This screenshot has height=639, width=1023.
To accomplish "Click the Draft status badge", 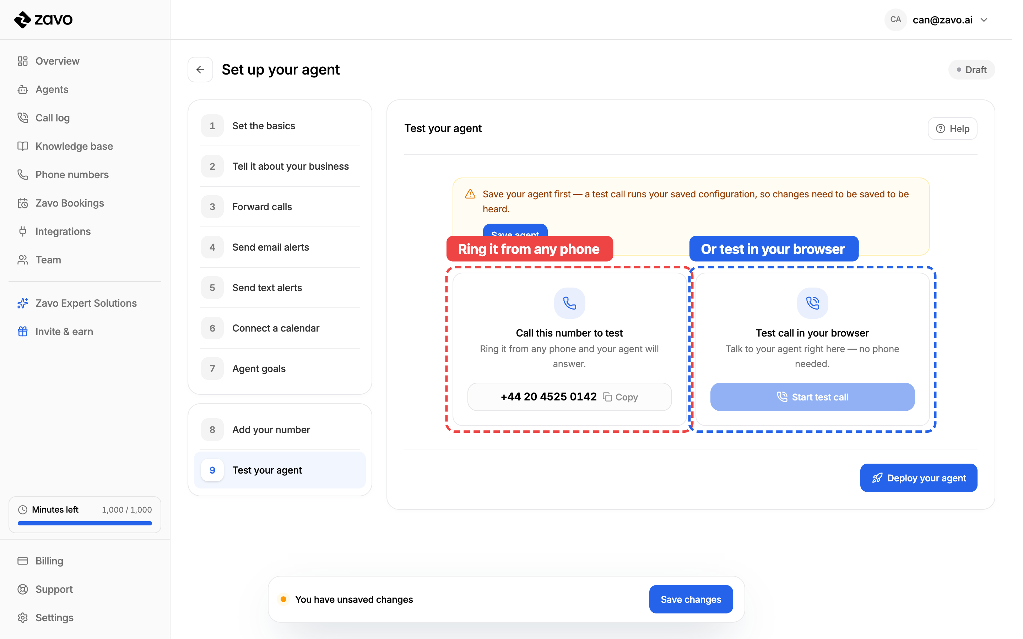I will coord(971,70).
